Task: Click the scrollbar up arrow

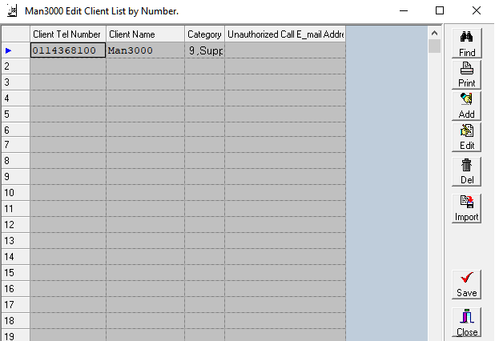Action: click(434, 33)
